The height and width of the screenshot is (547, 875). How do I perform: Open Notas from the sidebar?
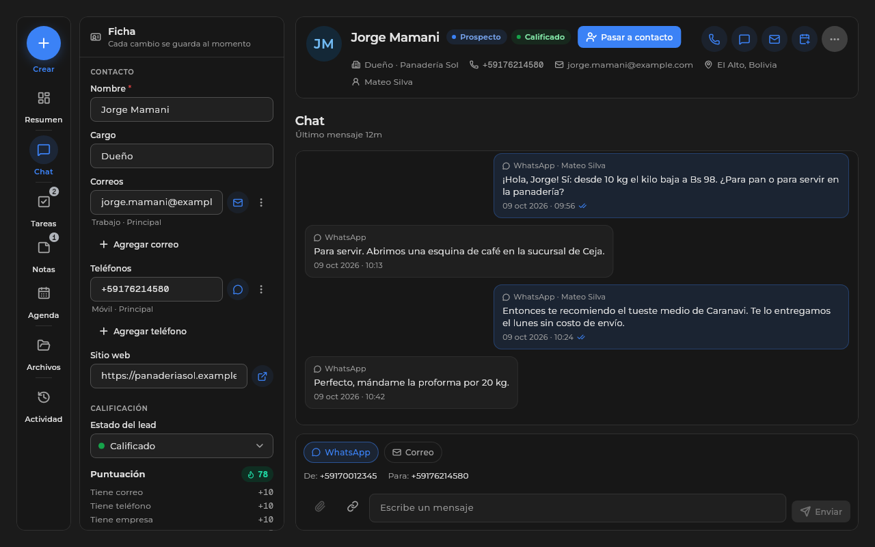coord(44,257)
